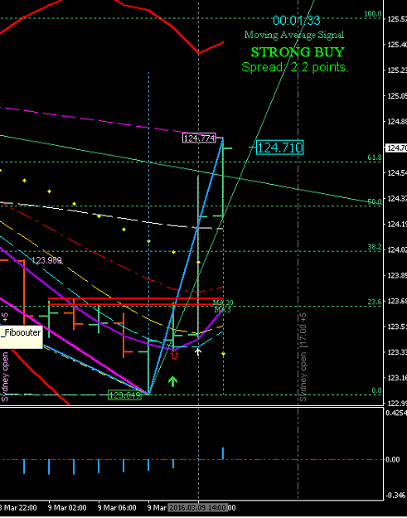Click the positive blue histogram bar above zero
Image resolution: width=407 pixels, height=518 pixels.
tap(223, 453)
